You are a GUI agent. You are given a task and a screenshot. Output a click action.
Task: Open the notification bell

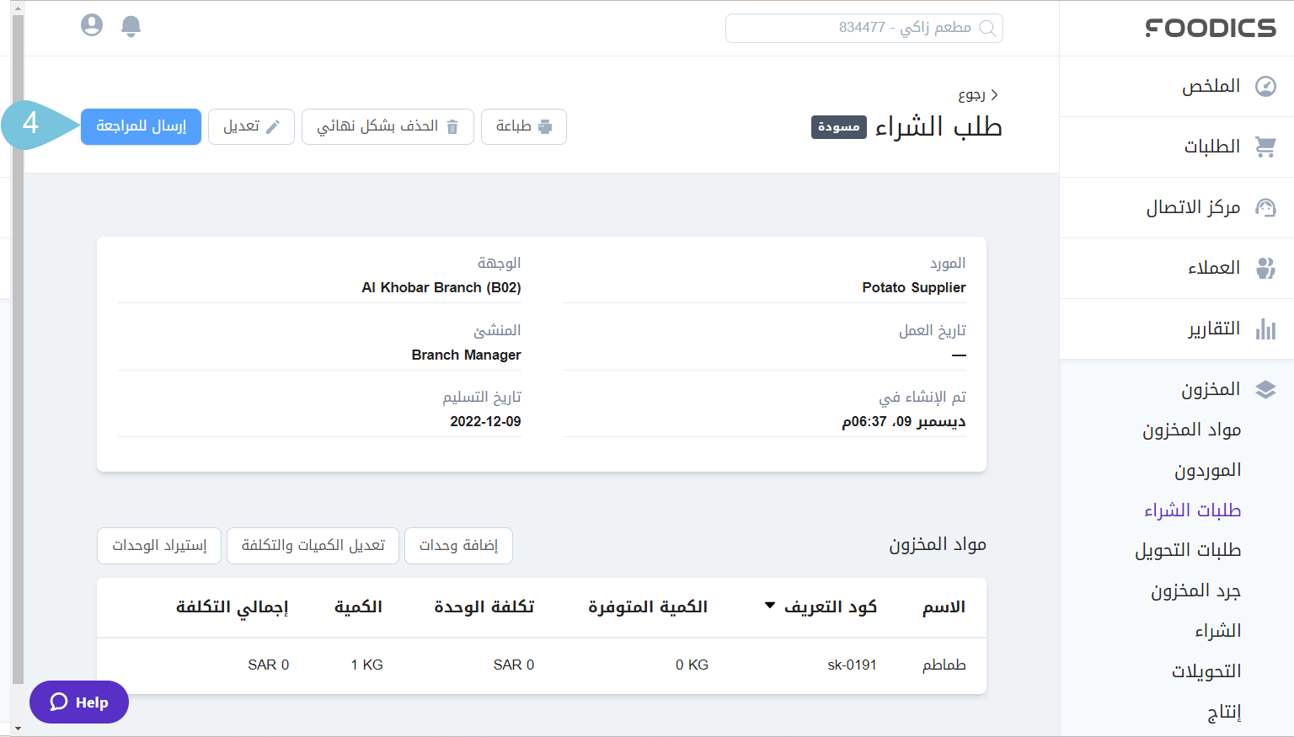coord(131,25)
